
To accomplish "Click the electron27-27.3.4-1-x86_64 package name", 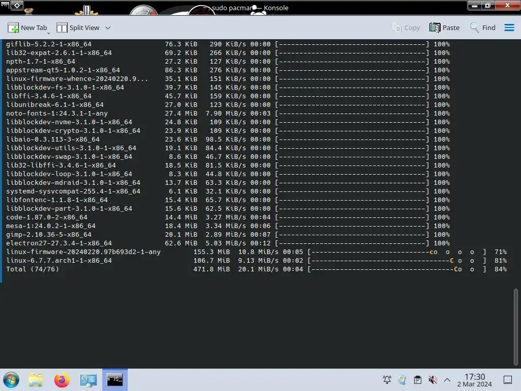I will (x=59, y=243).
